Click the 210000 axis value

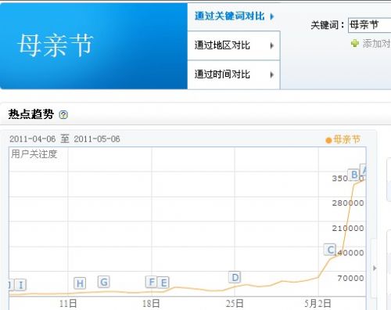pos(348,229)
